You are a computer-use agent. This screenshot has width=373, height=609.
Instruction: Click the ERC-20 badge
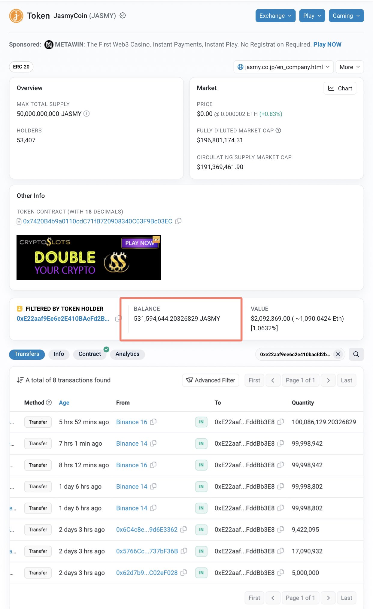tap(21, 67)
